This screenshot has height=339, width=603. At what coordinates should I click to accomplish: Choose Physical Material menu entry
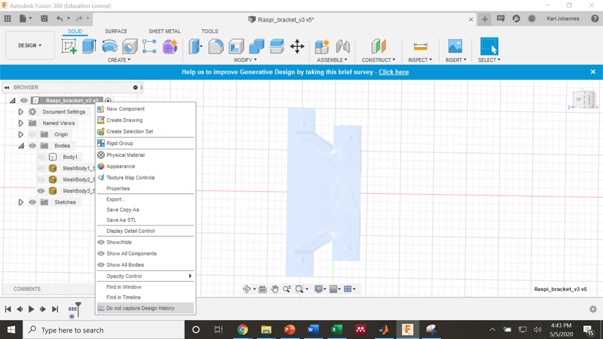(145, 155)
